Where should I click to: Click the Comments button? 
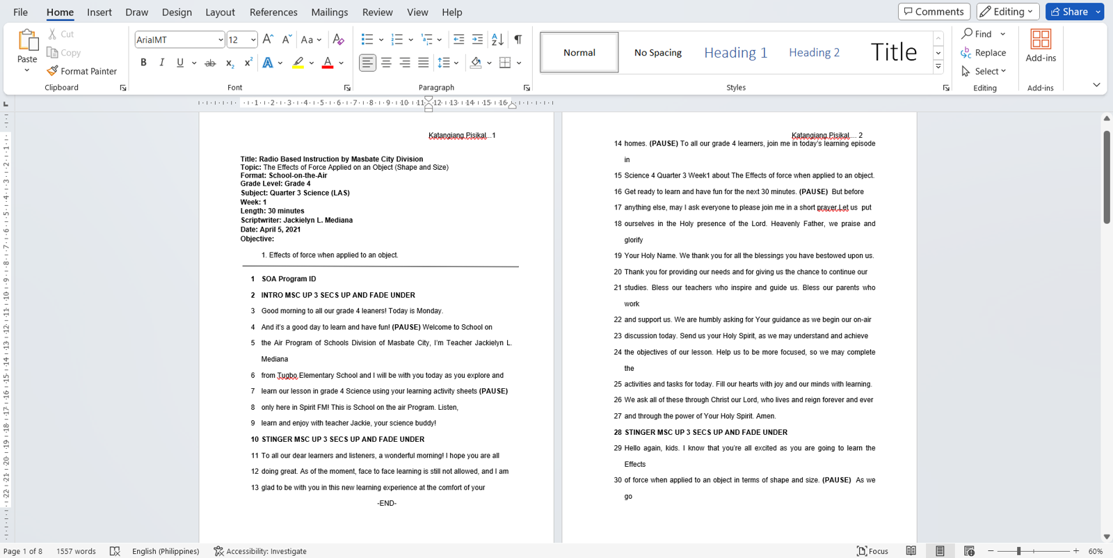pyautogui.click(x=934, y=11)
